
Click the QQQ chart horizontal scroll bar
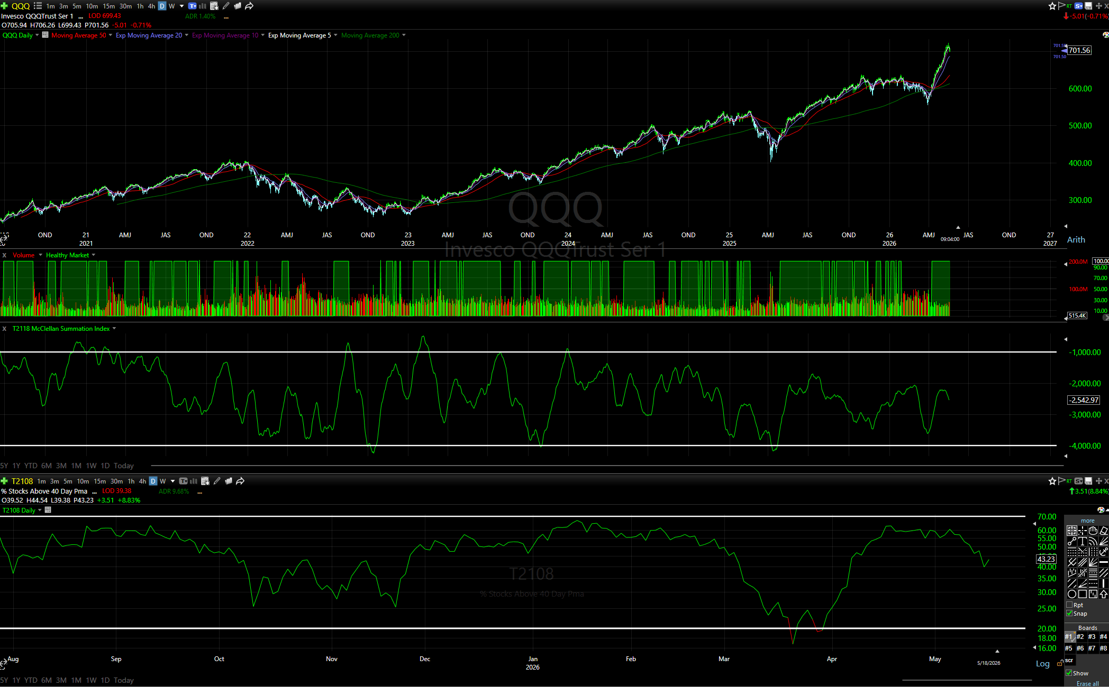tap(607, 466)
